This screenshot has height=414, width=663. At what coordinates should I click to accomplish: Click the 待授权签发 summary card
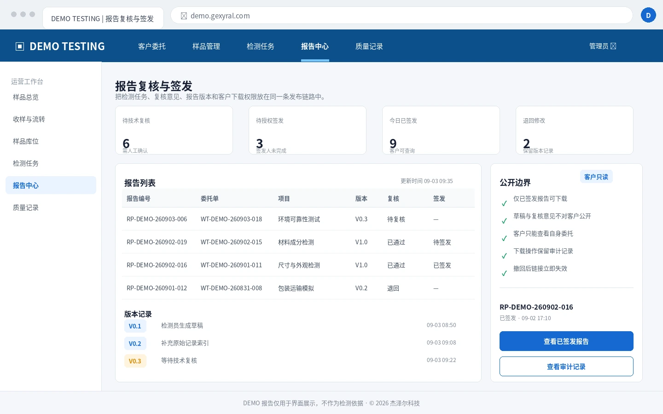pos(308,130)
